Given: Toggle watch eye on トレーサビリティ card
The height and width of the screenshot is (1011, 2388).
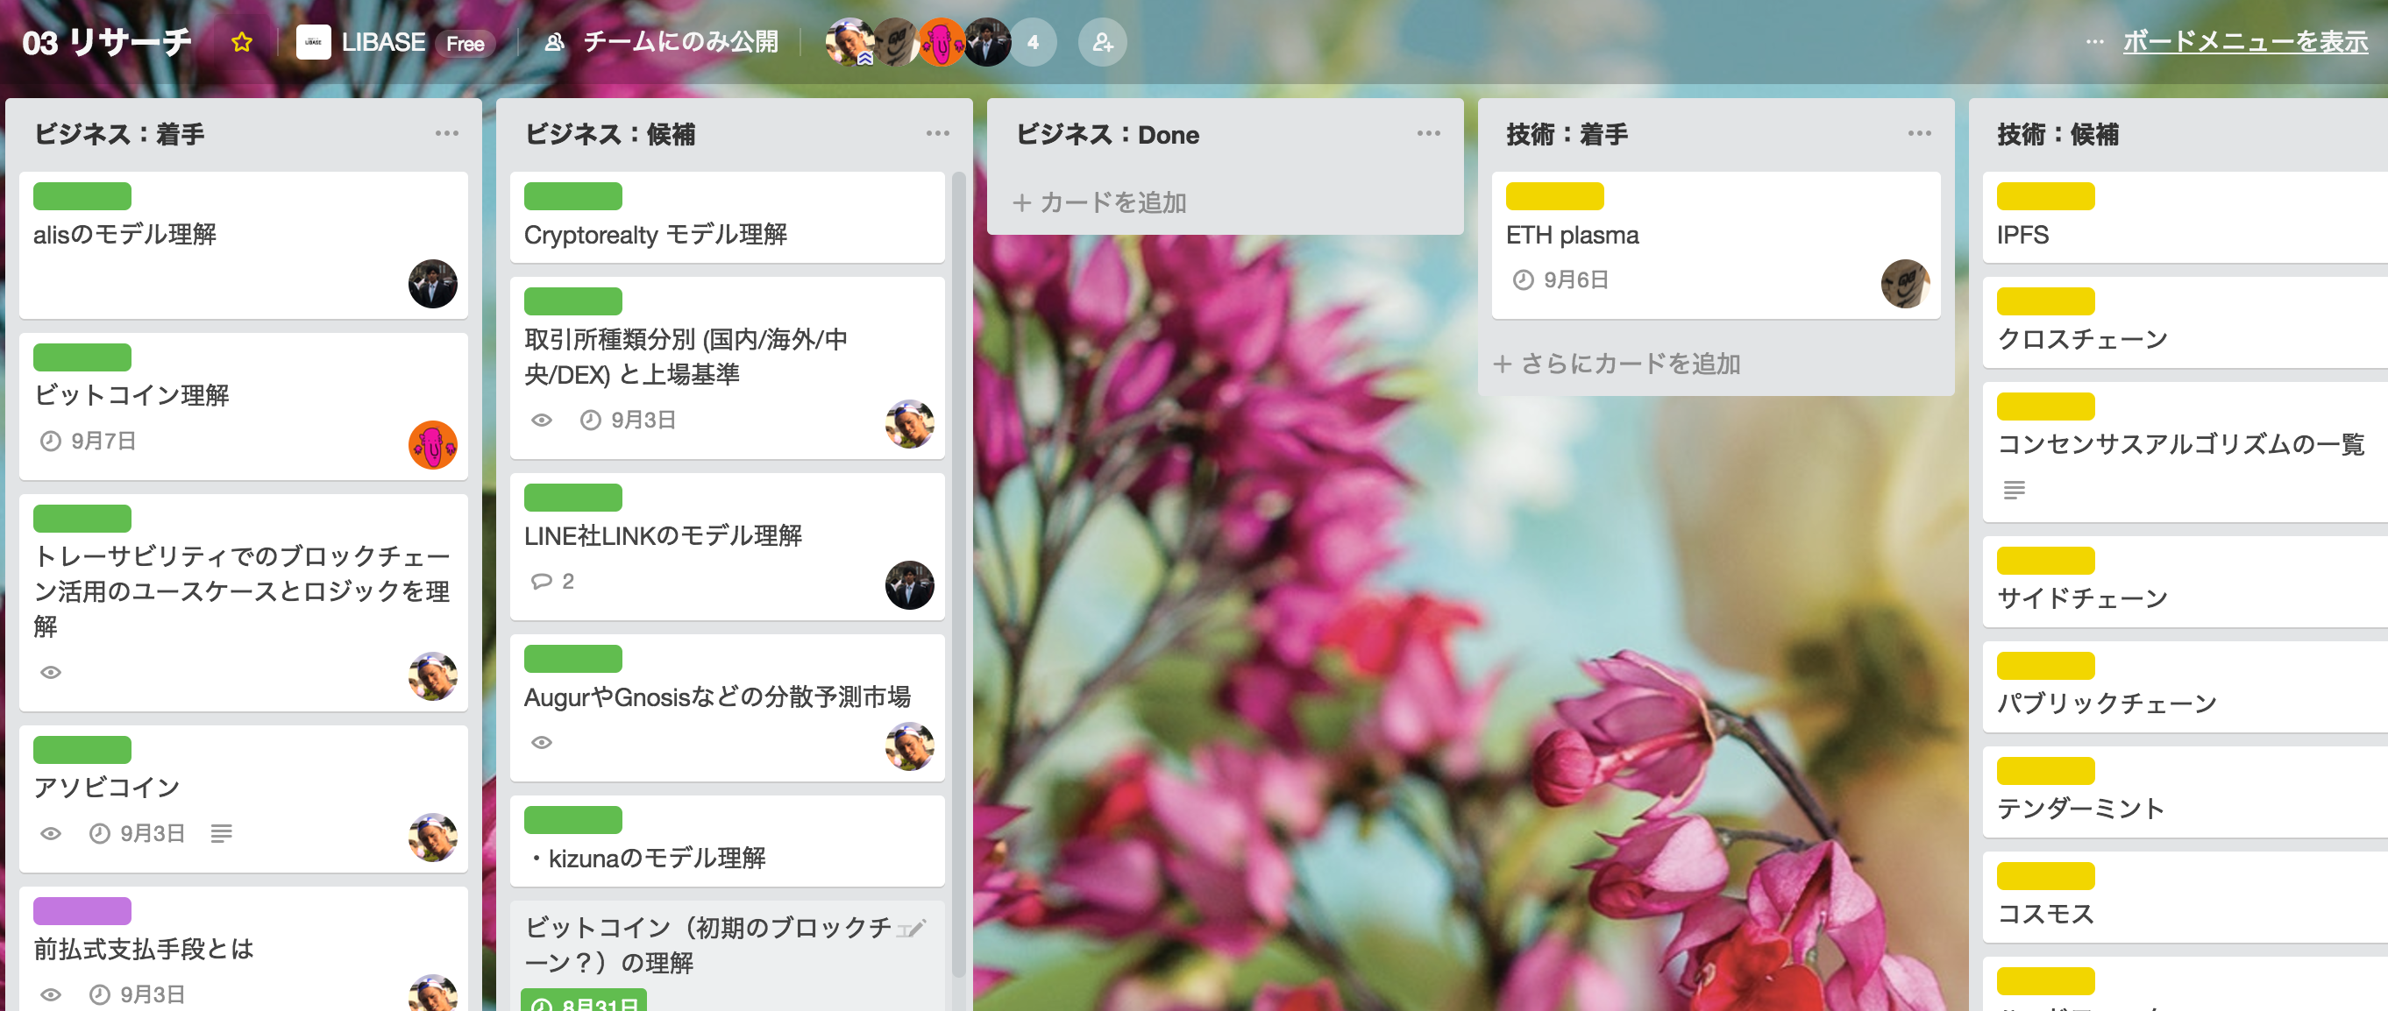Looking at the screenshot, I should coord(51,672).
